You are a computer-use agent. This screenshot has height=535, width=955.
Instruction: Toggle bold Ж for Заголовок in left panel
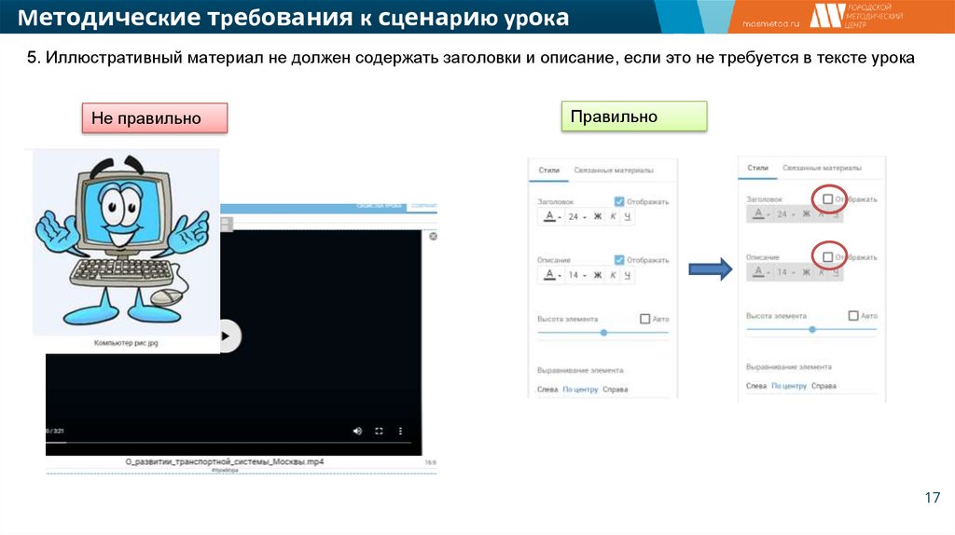point(598,217)
